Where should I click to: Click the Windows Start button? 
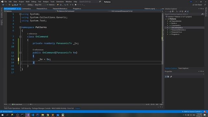pyautogui.click(x=2, y=115)
